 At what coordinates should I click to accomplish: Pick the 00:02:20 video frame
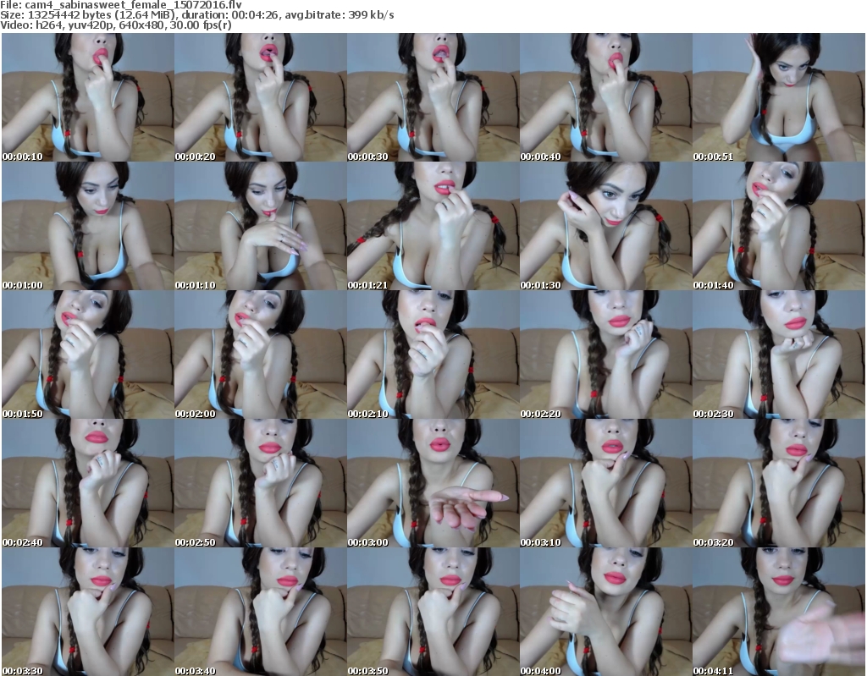[605, 354]
